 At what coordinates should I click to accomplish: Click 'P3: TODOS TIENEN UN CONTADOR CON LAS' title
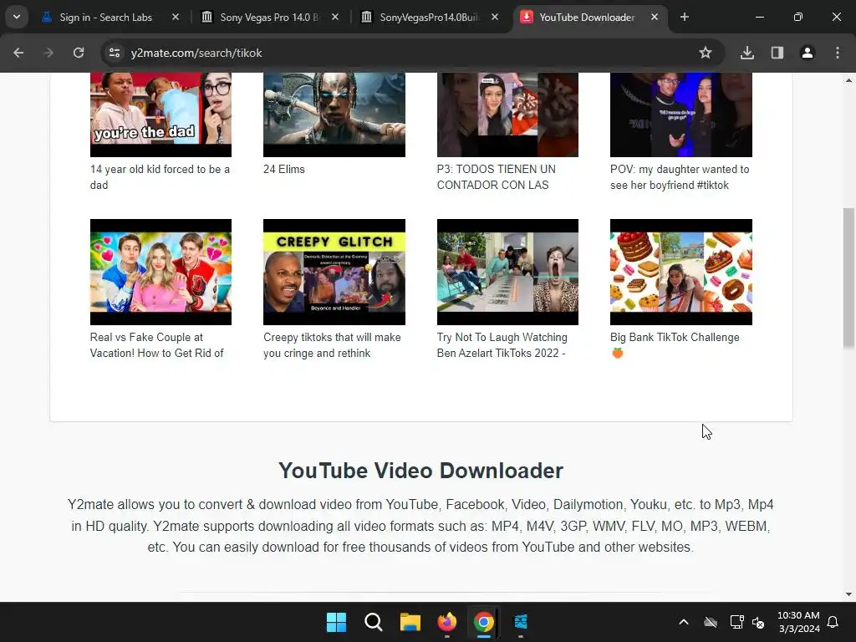497,177
